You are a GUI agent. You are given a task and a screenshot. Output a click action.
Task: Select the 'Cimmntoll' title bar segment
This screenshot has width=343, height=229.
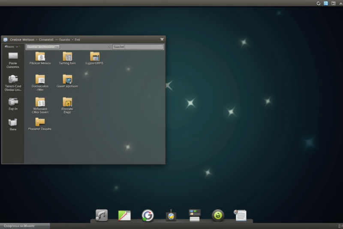pyautogui.click(x=46, y=40)
